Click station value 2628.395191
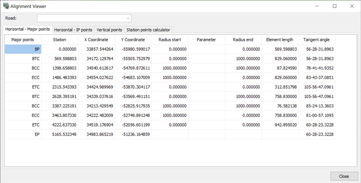The height and width of the screenshot is (183, 361). click(x=60, y=96)
